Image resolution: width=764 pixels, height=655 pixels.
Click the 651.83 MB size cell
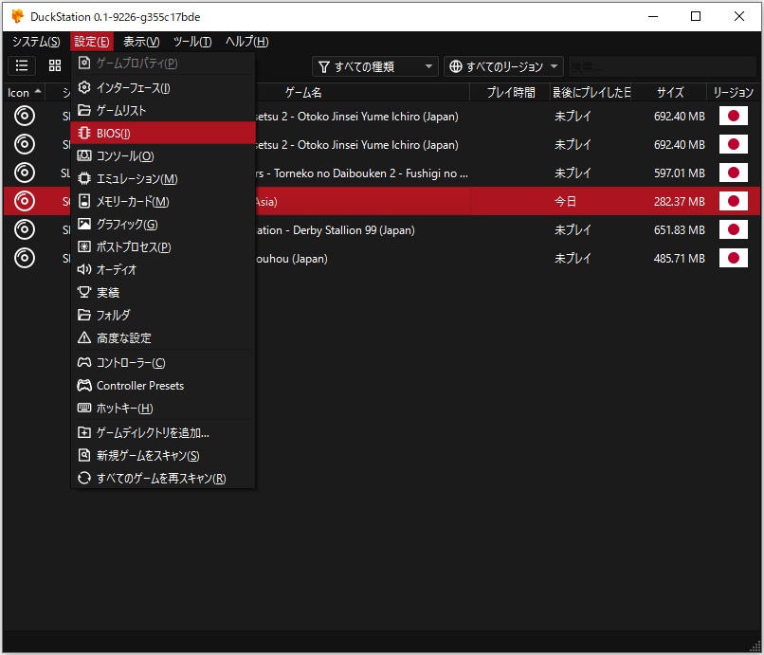tap(680, 230)
